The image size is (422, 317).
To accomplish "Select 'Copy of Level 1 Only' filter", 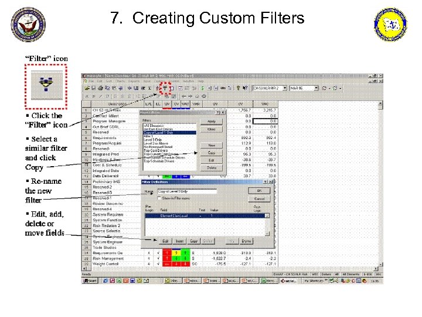I will (x=170, y=133).
